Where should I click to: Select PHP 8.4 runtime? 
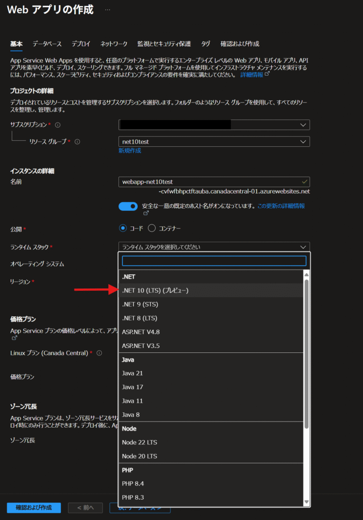211,484
